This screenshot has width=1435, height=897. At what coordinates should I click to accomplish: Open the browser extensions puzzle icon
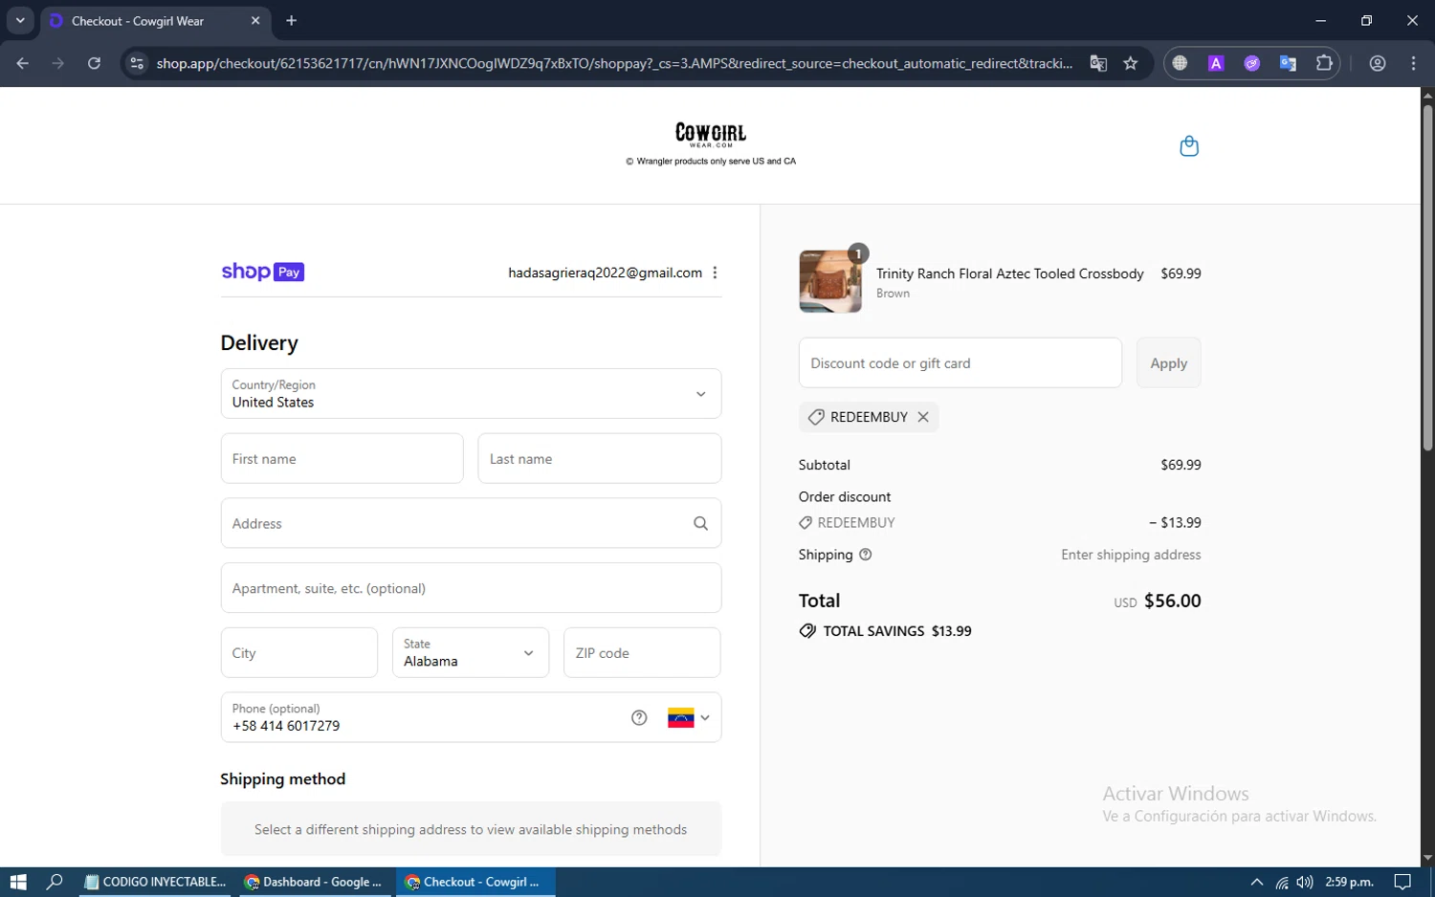click(1324, 63)
